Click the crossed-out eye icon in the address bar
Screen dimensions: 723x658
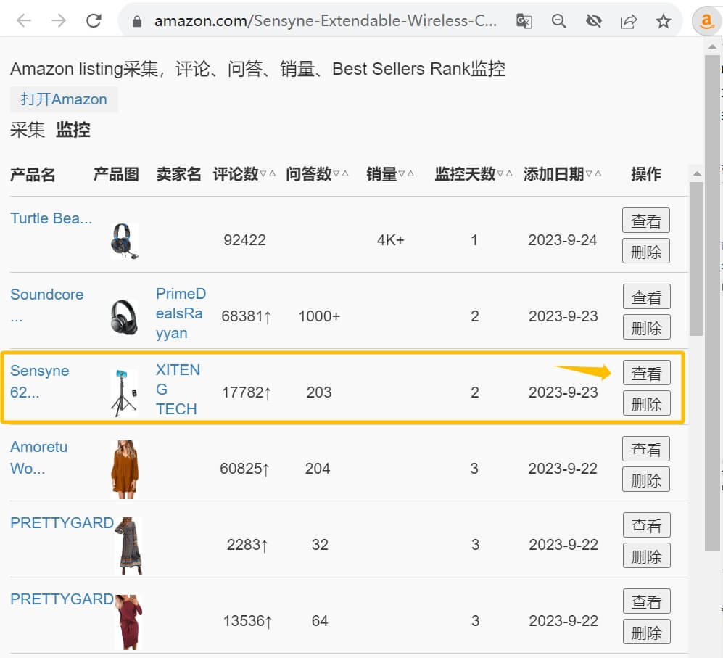(x=593, y=21)
